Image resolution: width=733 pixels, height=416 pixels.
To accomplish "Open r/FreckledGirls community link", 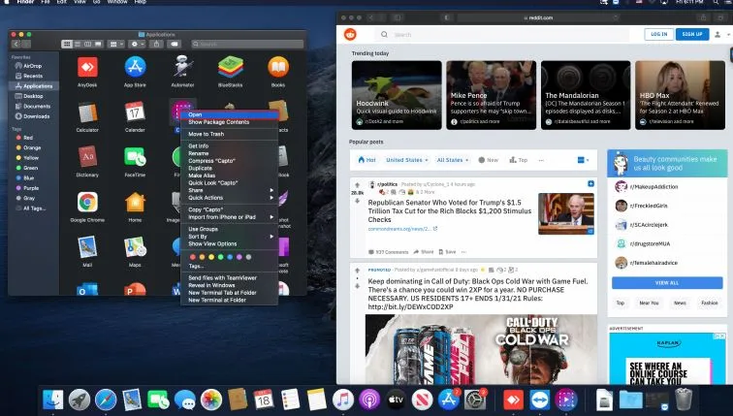I will tap(649, 206).
